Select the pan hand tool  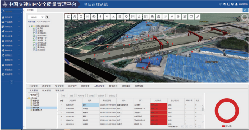click(x=74, y=17)
